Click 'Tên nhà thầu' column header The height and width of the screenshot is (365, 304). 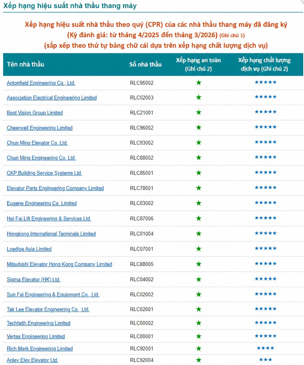(26, 64)
